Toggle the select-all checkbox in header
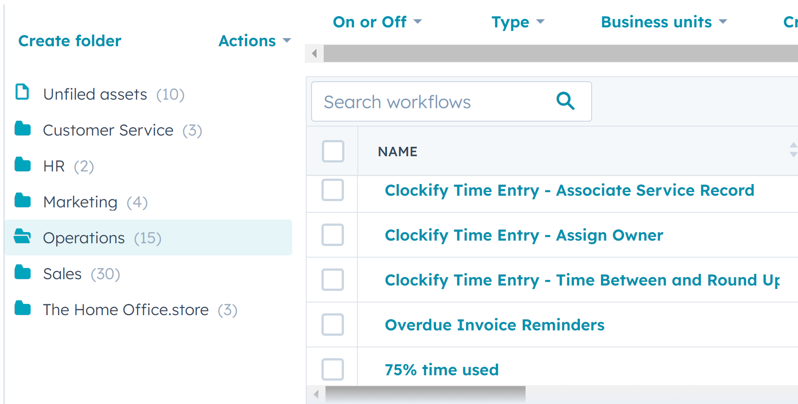The image size is (798, 404). [333, 151]
